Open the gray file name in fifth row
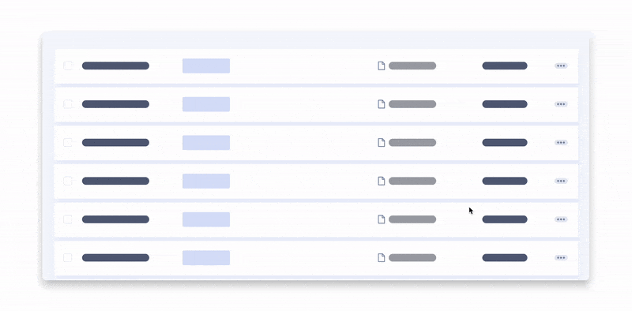The width and height of the screenshot is (632, 311). pyautogui.click(x=412, y=219)
